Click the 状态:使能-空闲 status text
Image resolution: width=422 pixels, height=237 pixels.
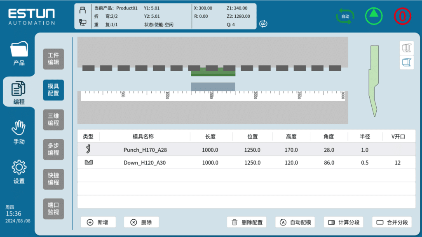point(159,24)
